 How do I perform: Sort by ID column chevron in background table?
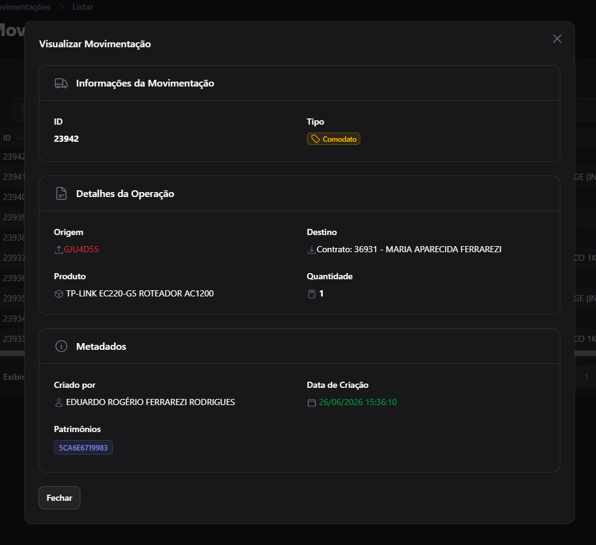19,138
